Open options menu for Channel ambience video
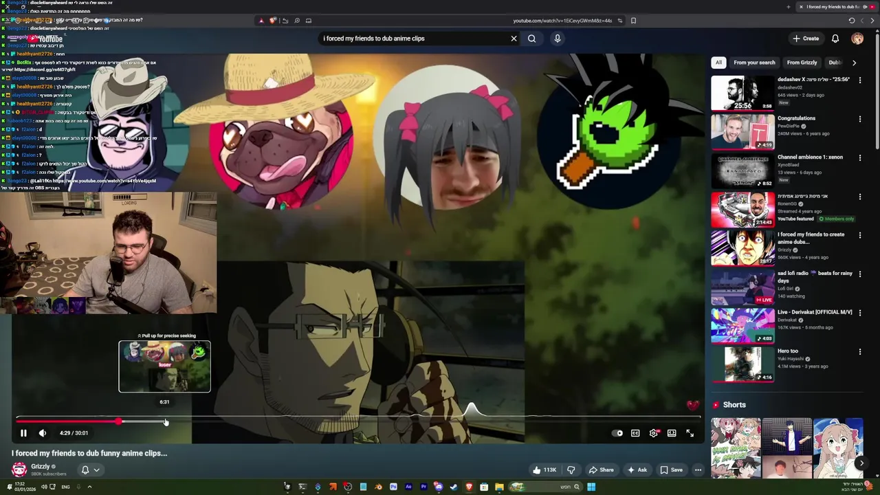This screenshot has height=495, width=880. pyautogui.click(x=859, y=158)
